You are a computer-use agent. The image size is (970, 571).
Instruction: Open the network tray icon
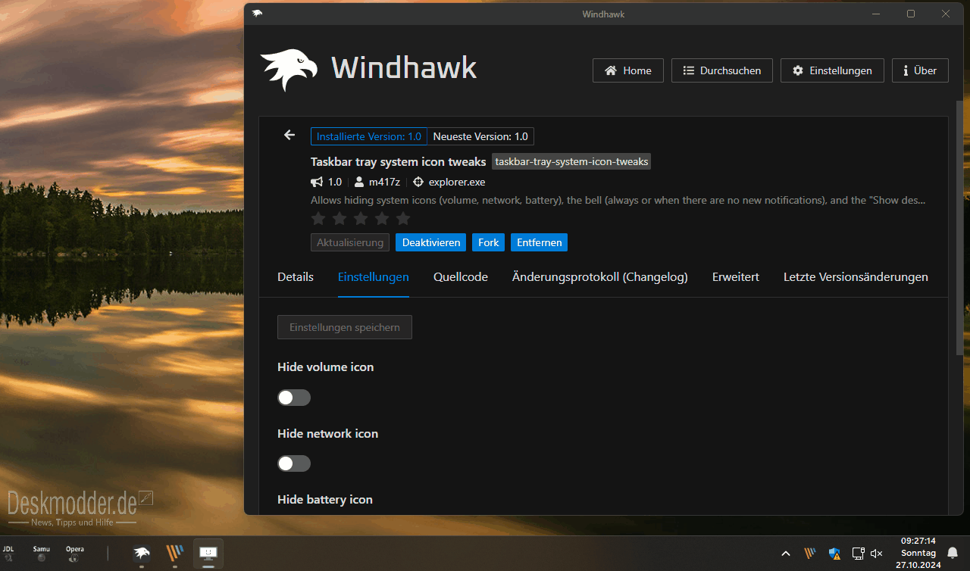point(858,554)
